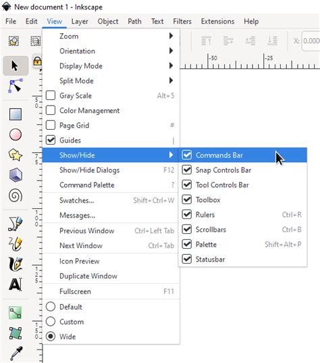Toggle Scrollbars visibility
Viewport: 320px width, 363px height.
(x=186, y=229)
